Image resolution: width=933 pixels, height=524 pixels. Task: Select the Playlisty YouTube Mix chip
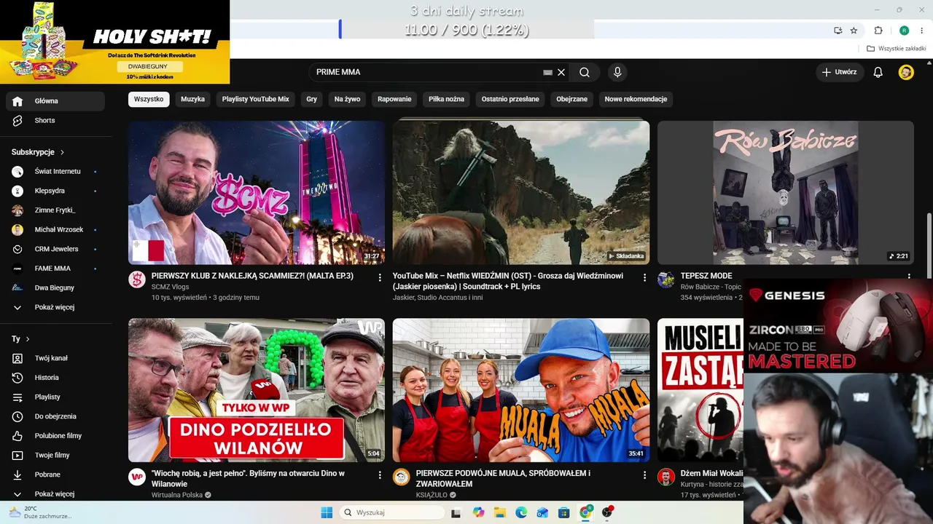[x=256, y=99]
